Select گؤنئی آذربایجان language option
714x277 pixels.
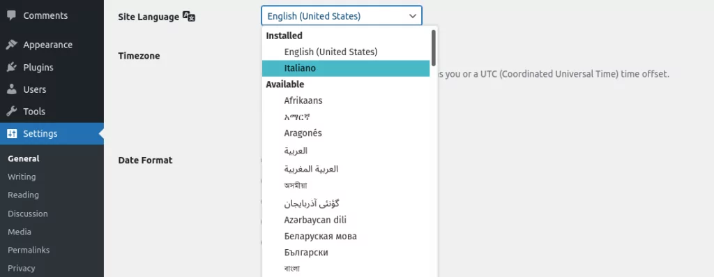coord(346,203)
